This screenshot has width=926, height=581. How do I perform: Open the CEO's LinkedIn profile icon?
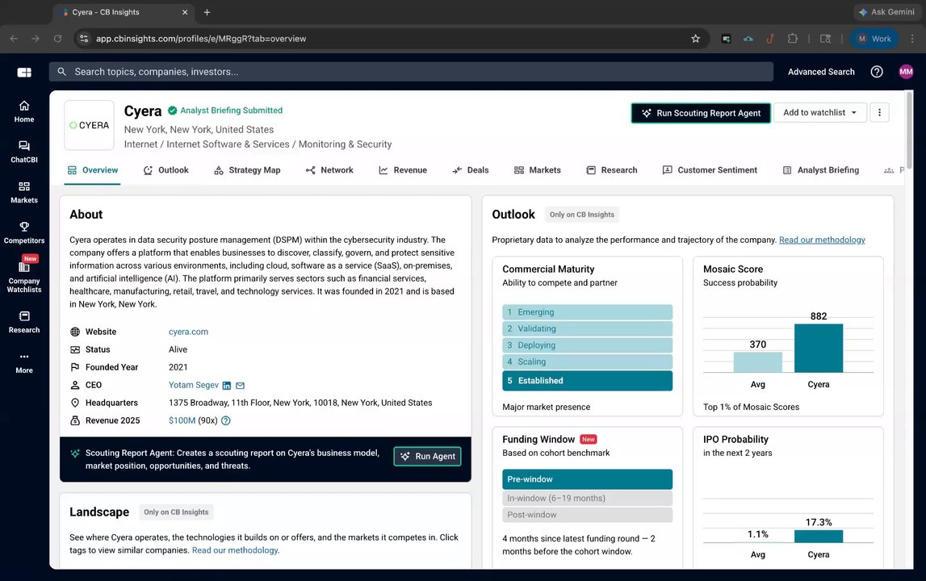click(227, 386)
